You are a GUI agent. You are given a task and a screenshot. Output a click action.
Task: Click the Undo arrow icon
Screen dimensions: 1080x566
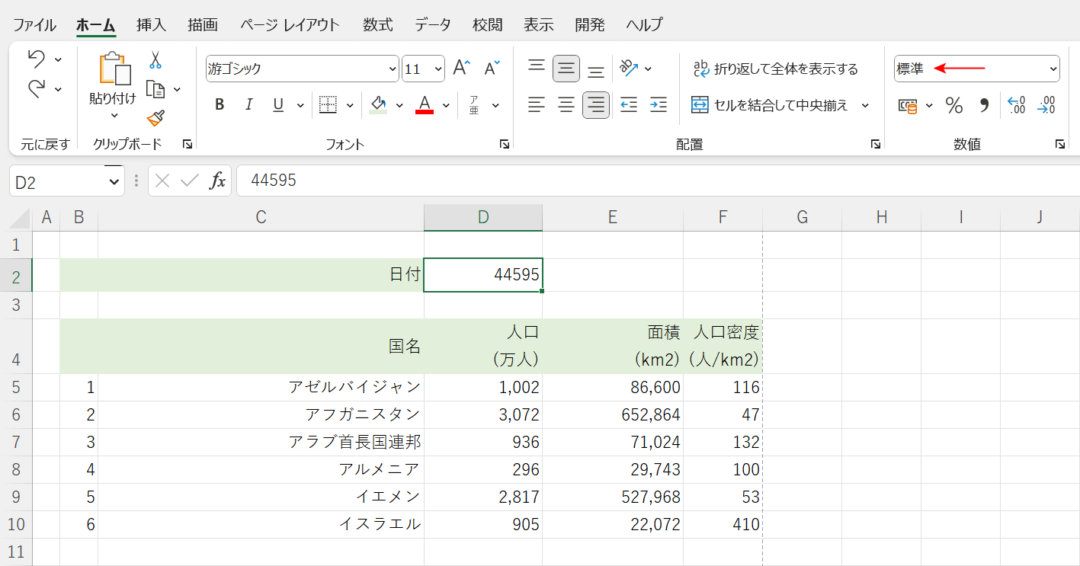click(37, 59)
